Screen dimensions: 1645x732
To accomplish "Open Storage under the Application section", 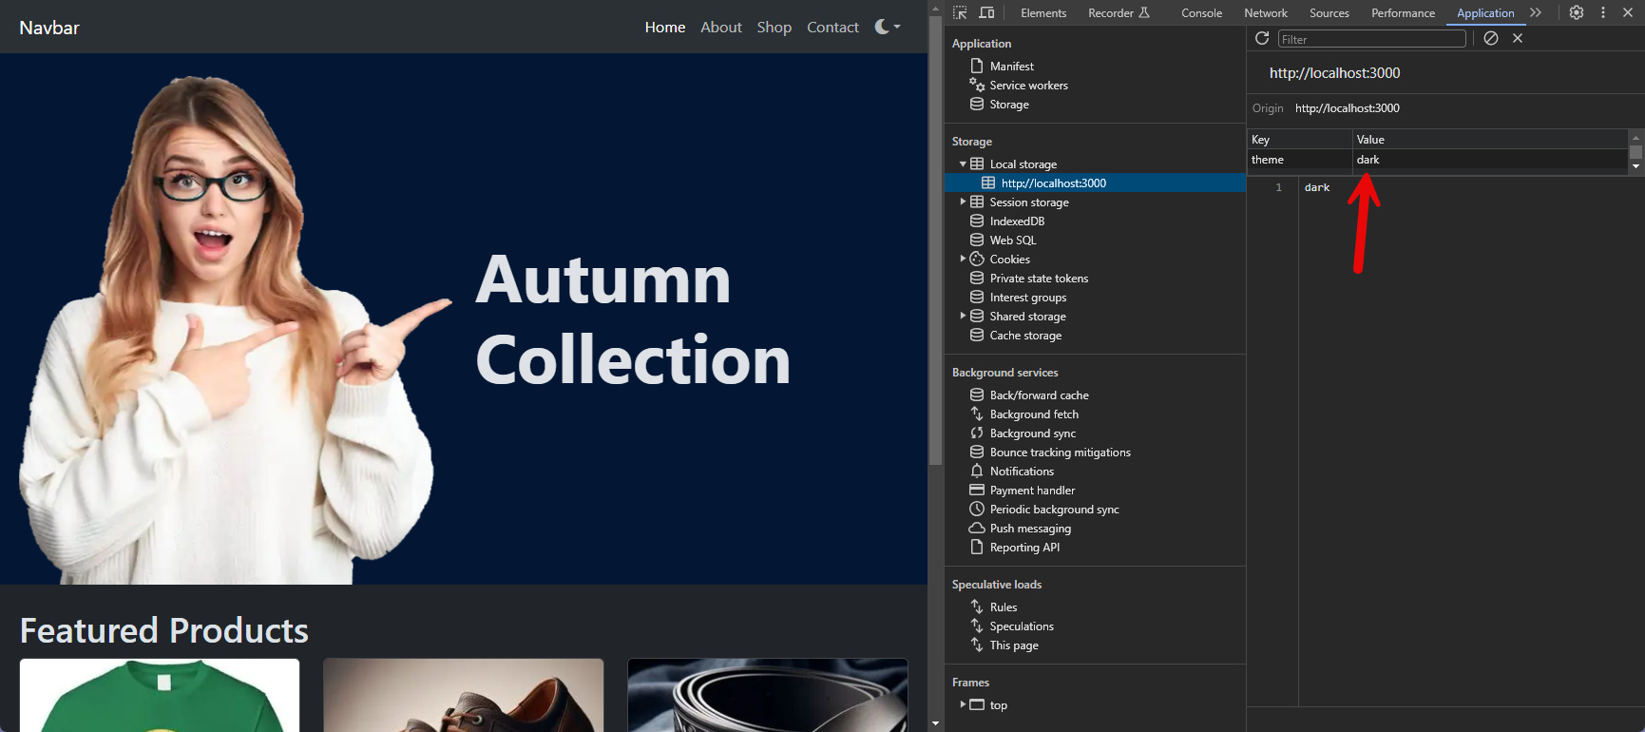I will pyautogui.click(x=1009, y=105).
